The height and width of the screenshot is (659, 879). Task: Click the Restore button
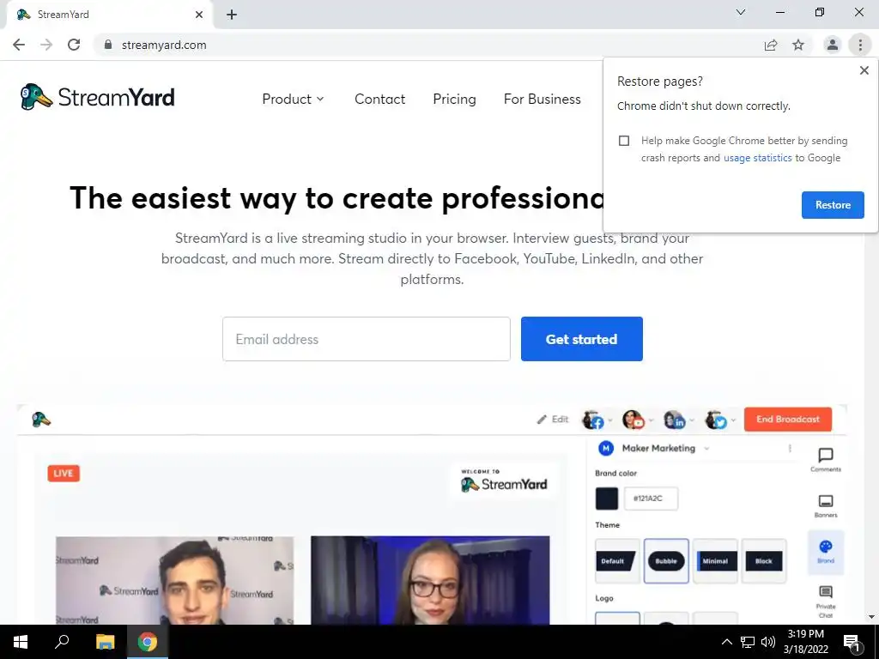point(833,205)
